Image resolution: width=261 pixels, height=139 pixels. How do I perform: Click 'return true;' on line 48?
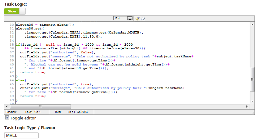(33, 96)
